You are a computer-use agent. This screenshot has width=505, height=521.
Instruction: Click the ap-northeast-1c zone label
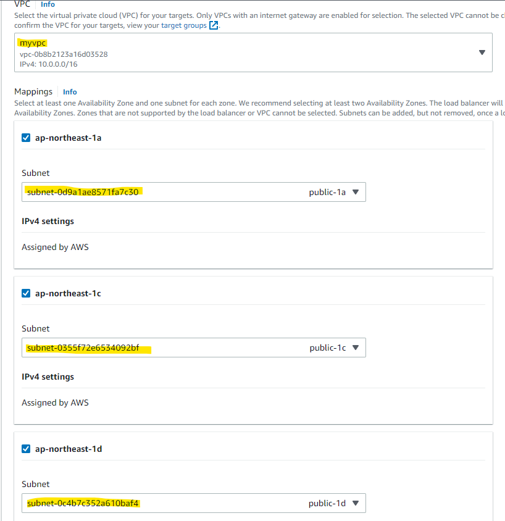pyautogui.click(x=68, y=293)
